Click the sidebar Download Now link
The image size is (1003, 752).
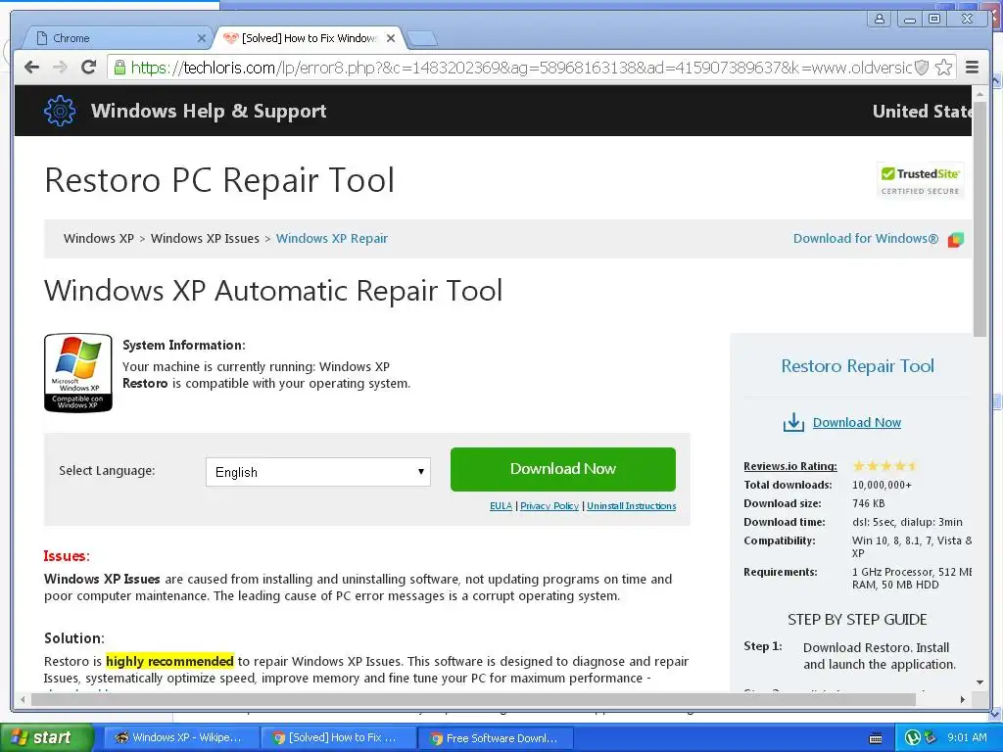pos(856,423)
